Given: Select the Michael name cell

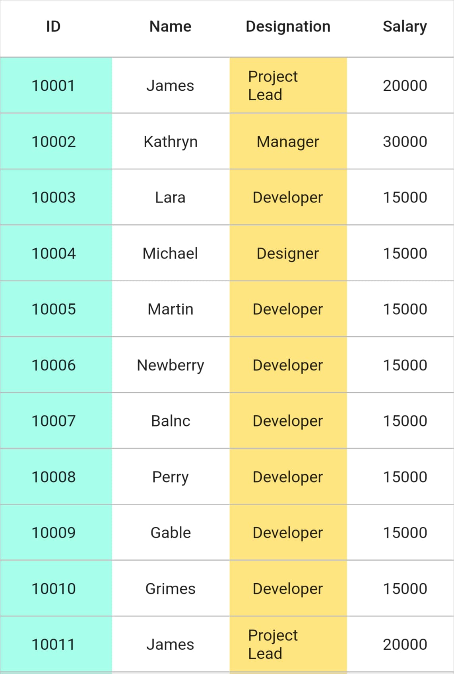Looking at the screenshot, I should coord(171,253).
